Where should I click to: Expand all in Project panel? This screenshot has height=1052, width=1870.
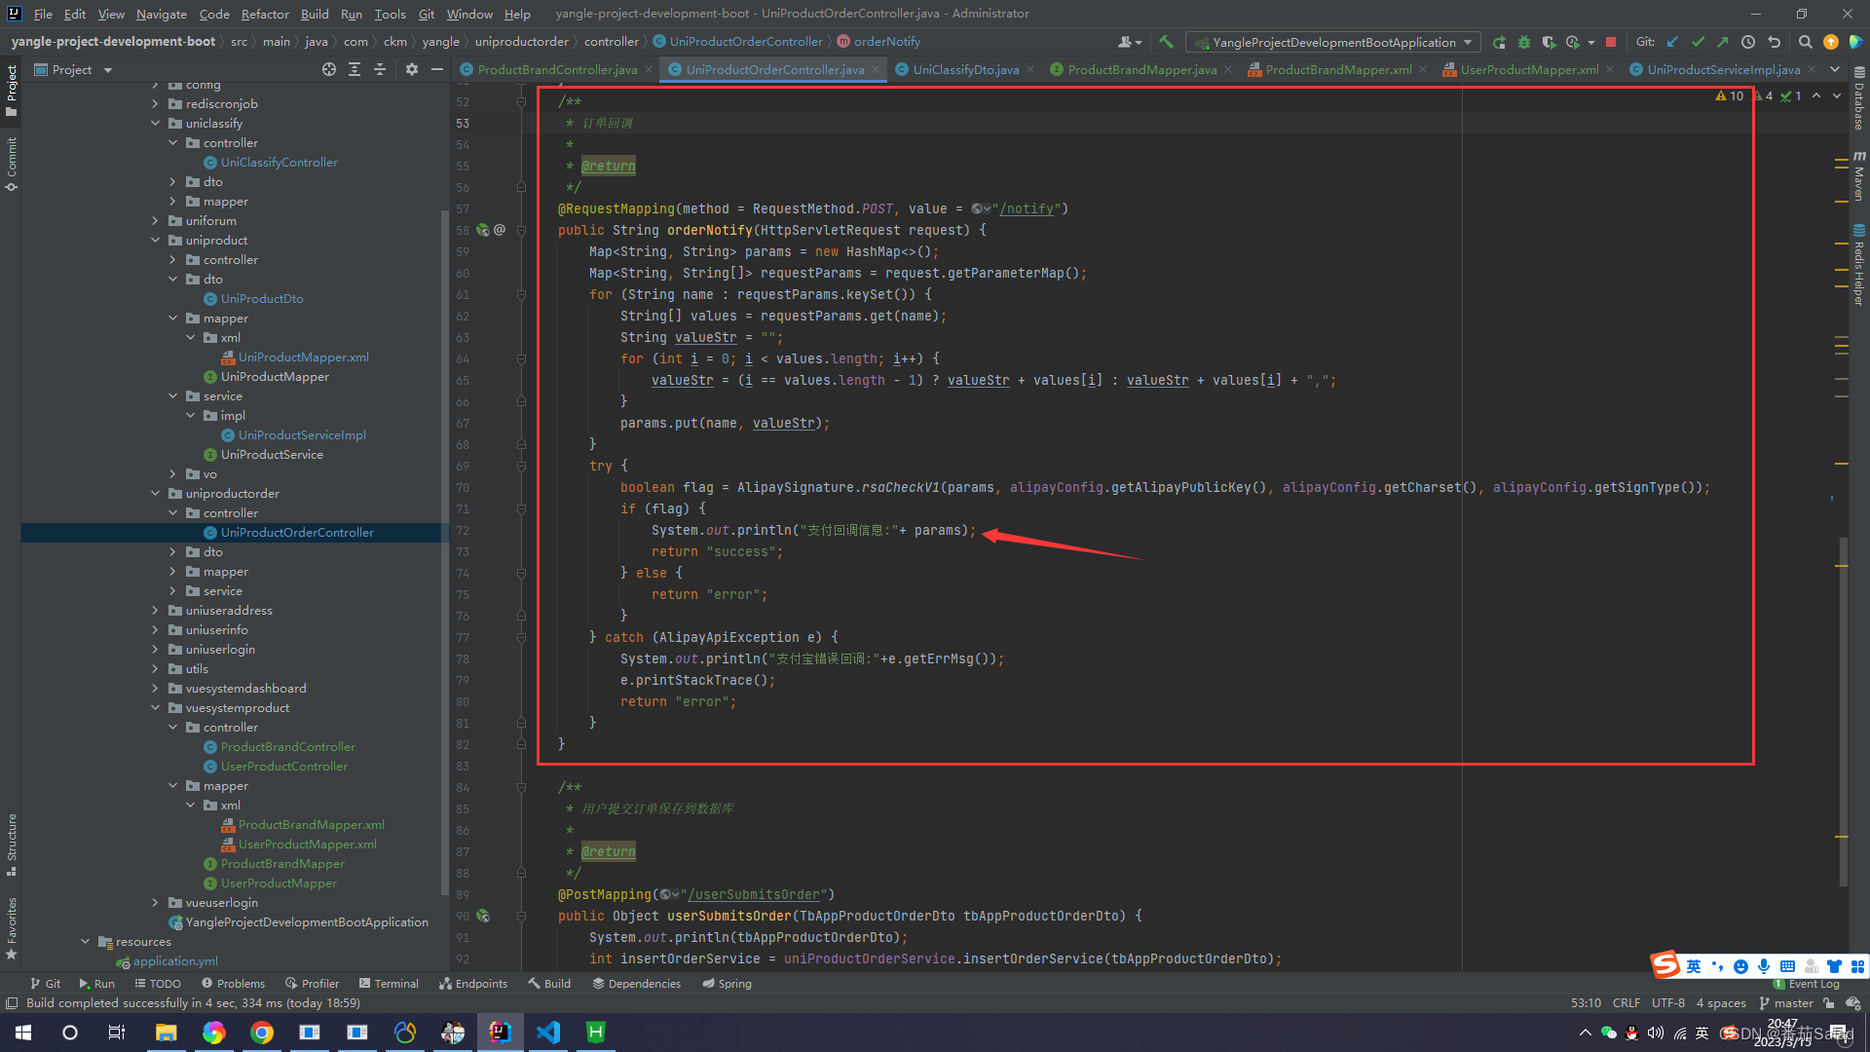click(355, 69)
